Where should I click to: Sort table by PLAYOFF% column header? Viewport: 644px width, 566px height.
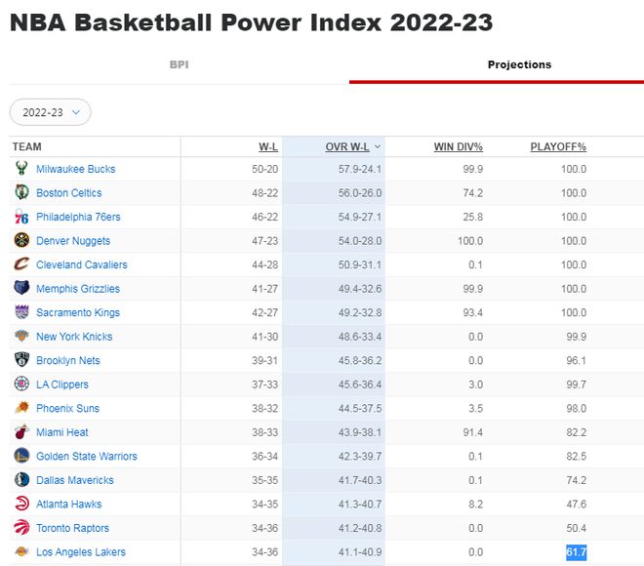tap(558, 146)
